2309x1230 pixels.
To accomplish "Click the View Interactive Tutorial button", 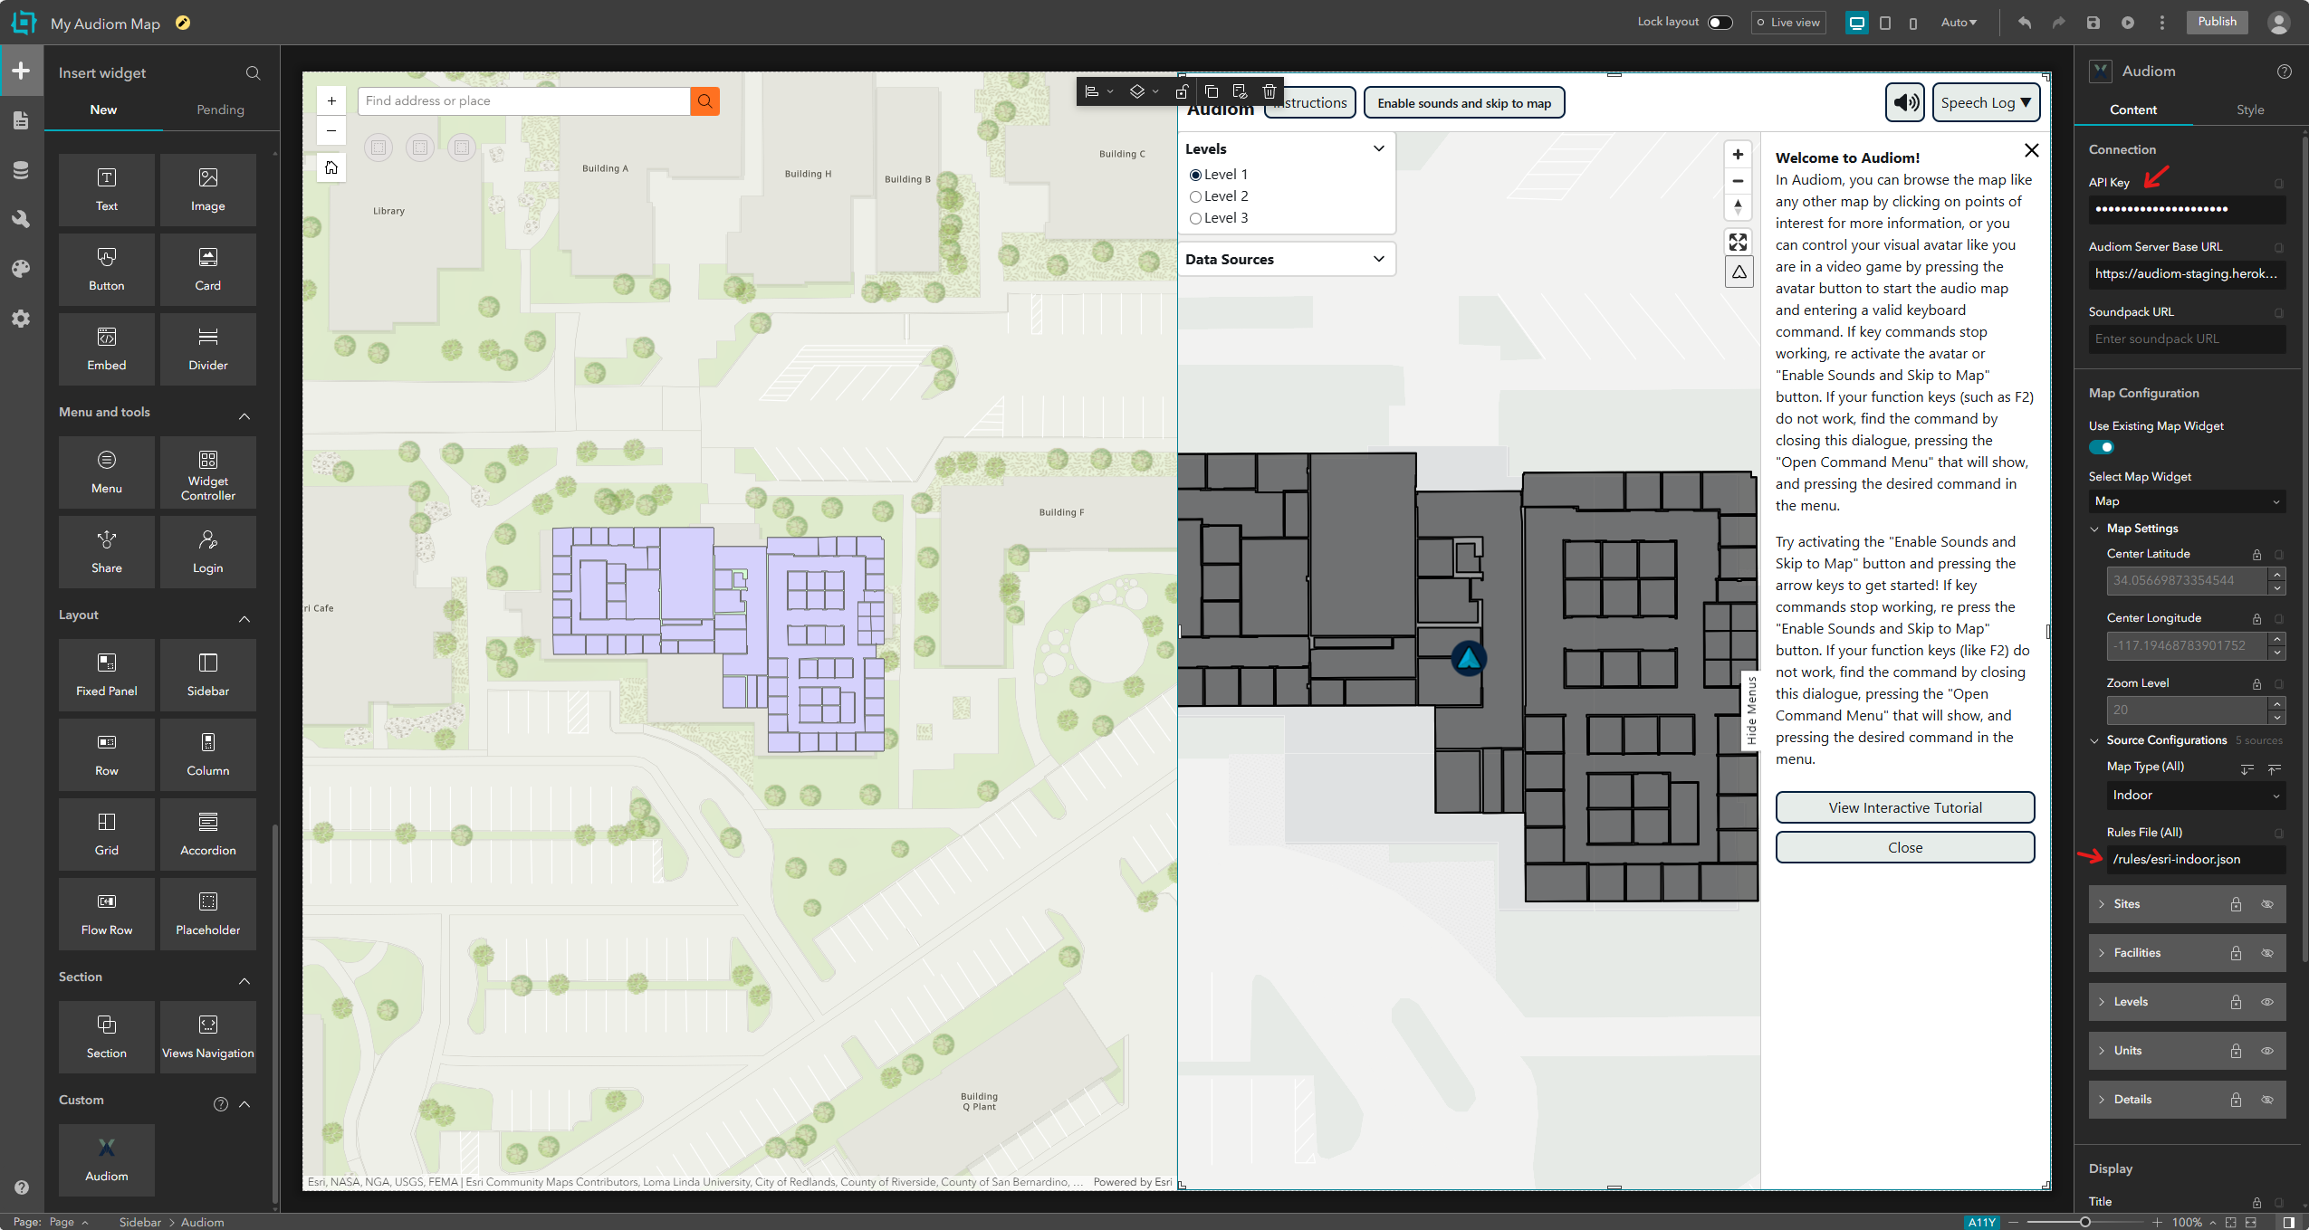I will coord(1903,807).
